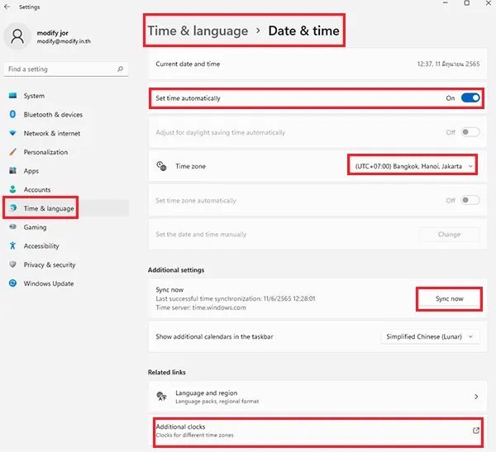This screenshot has height=452, width=496.
Task: Open Privacy & security settings page
Action: pos(49,265)
